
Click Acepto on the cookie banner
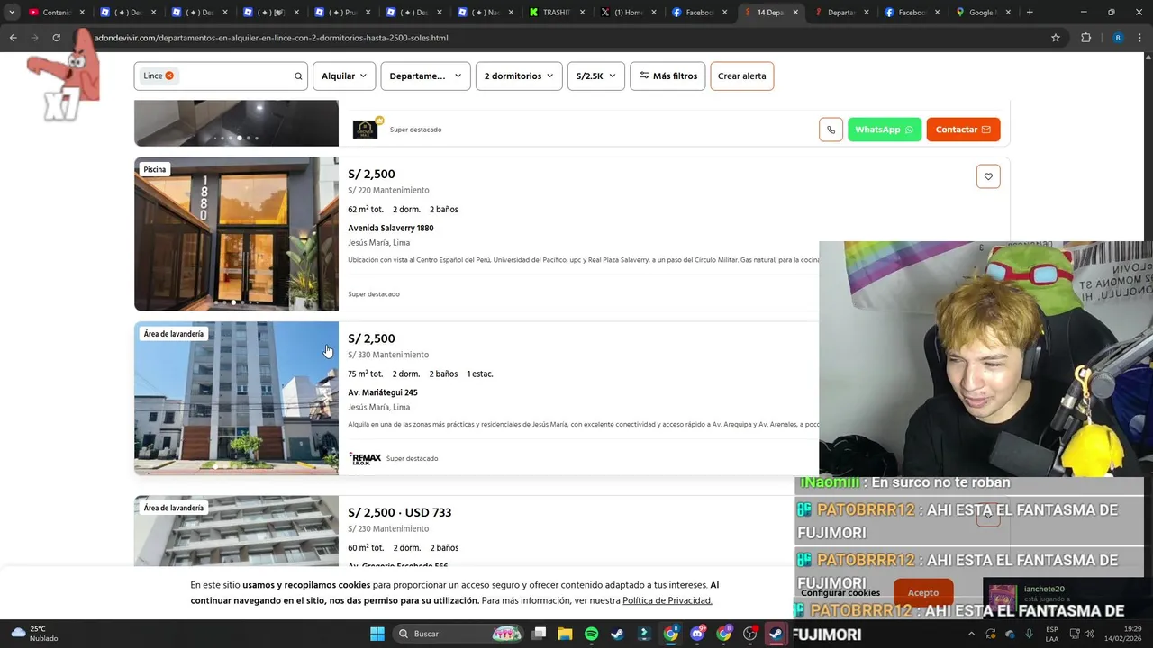point(923,592)
